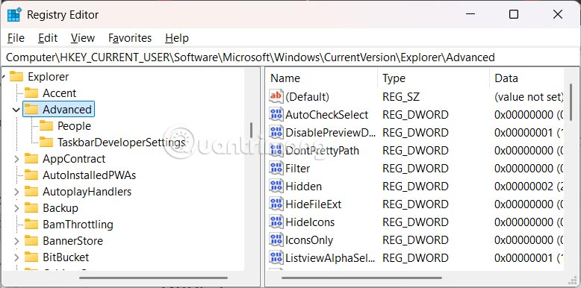Expand the BitBucket key
This screenshot has height=288, width=581.
coord(16,257)
